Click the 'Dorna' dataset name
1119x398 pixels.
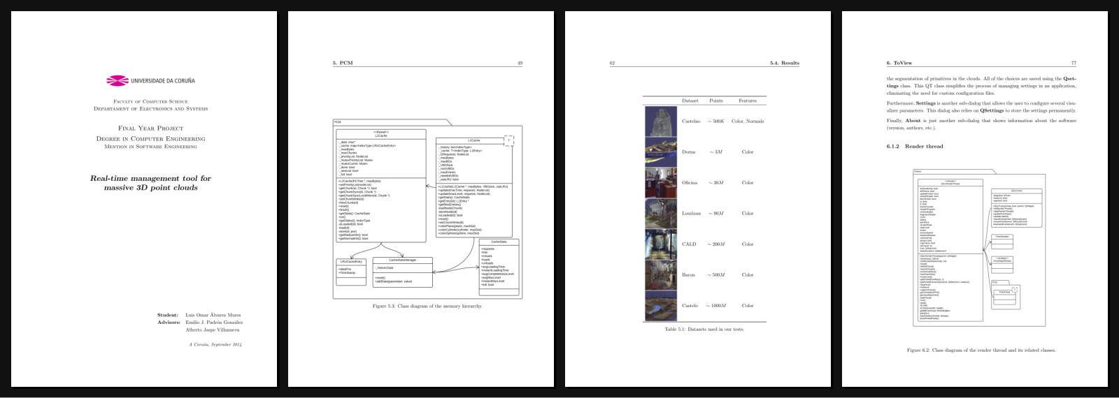click(688, 152)
